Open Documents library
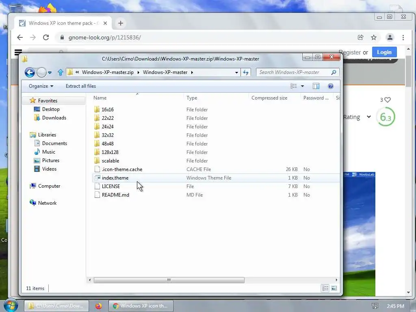 54,143
